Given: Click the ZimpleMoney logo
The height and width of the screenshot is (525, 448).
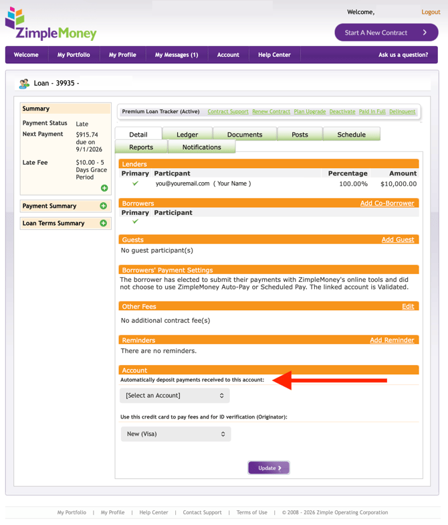Looking at the screenshot, I should pos(51,24).
